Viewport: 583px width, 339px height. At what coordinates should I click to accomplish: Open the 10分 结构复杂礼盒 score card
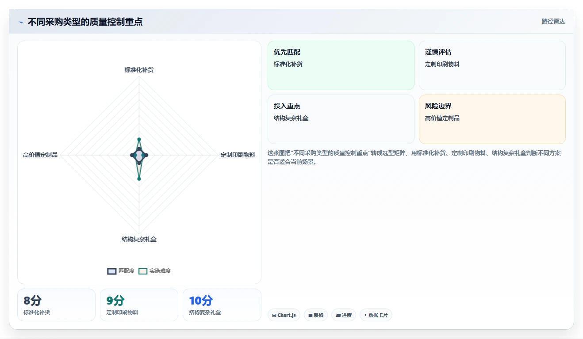(x=222, y=305)
